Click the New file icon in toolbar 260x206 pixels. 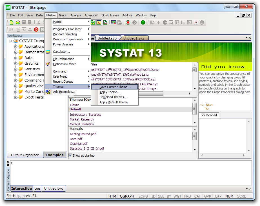[x=12, y=22]
